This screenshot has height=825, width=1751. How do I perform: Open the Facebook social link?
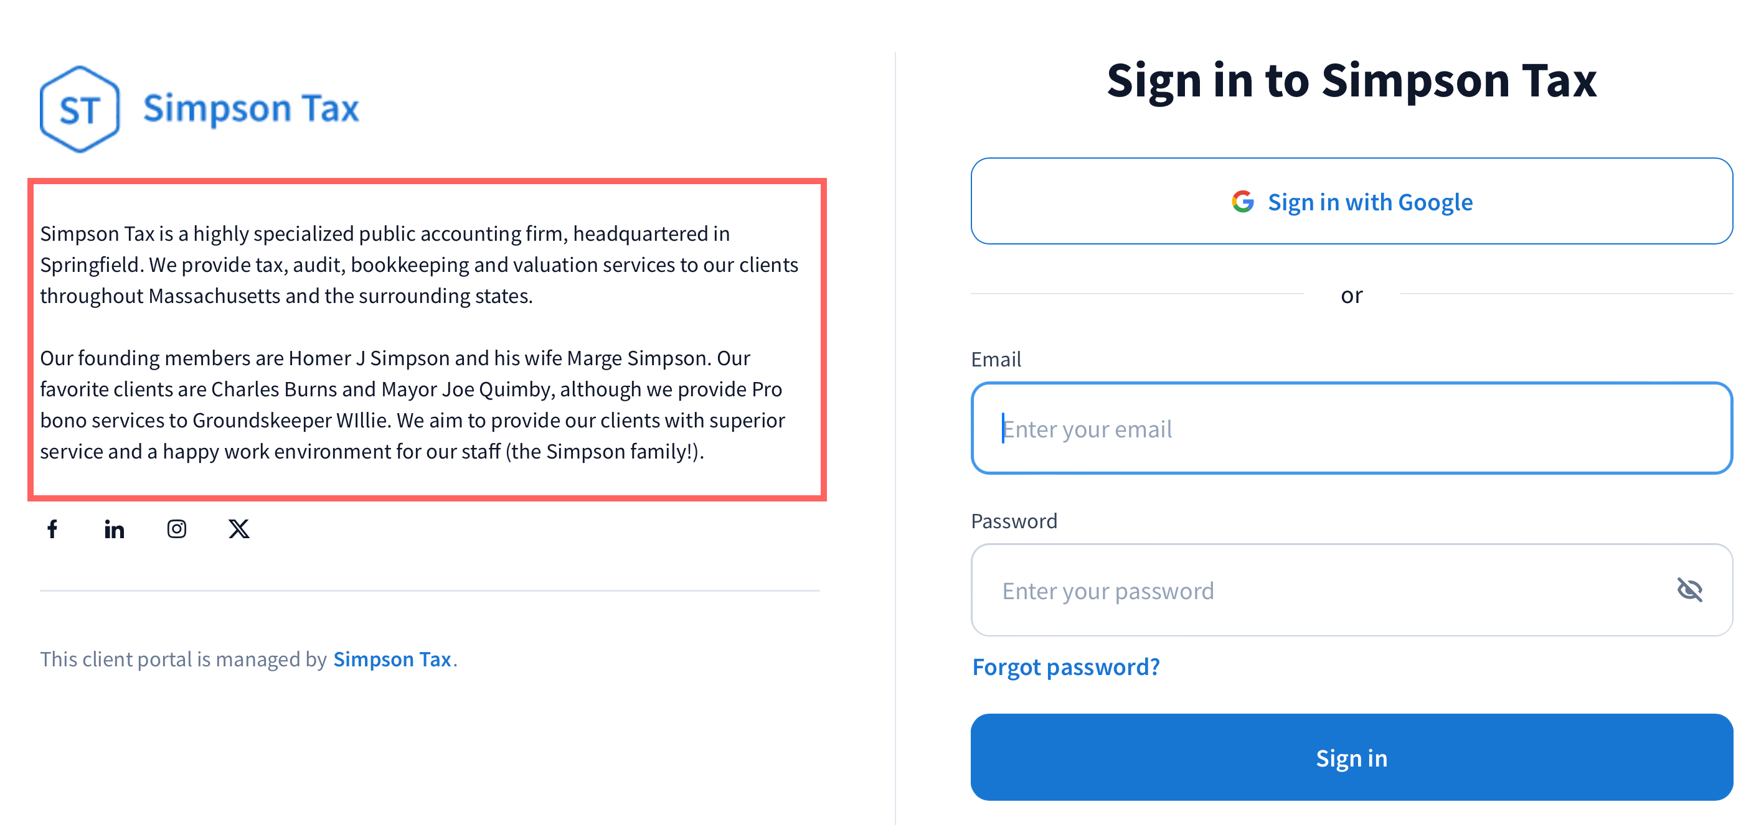52,528
